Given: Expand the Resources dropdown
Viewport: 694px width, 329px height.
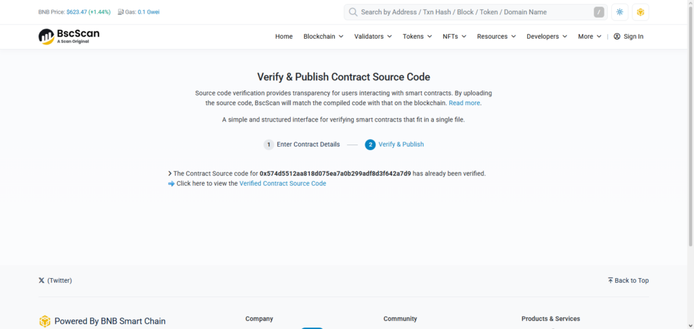Looking at the screenshot, I should (496, 37).
